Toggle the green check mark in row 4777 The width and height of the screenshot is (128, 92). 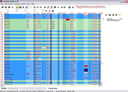[58, 68]
